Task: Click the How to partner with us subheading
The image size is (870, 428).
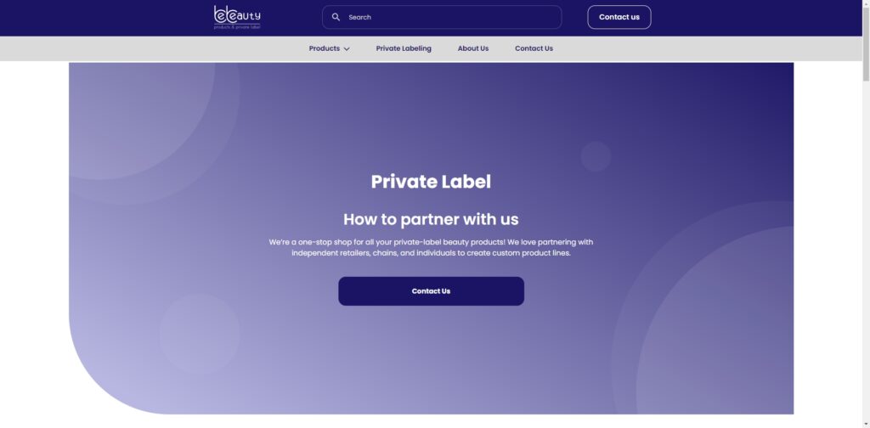Action: tap(431, 219)
